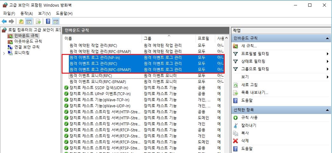
Task: Click green check icon of qWave-UDP-In rule
Action: 66,106
